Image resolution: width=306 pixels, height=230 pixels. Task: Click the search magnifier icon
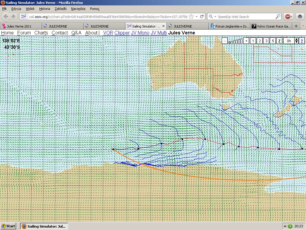coord(278,17)
